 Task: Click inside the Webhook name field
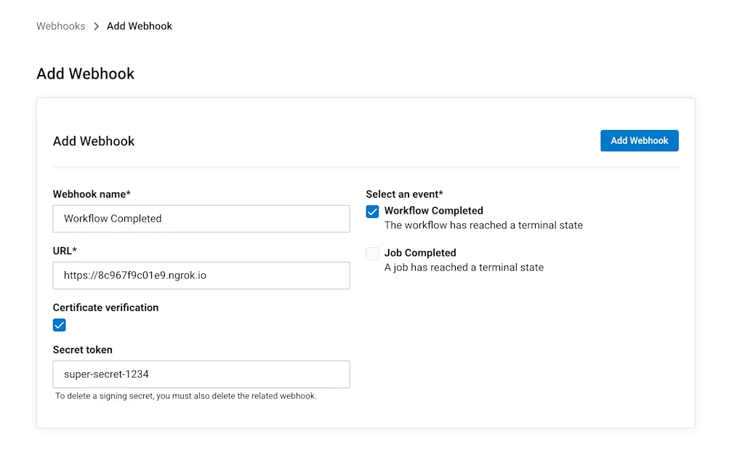[201, 218]
